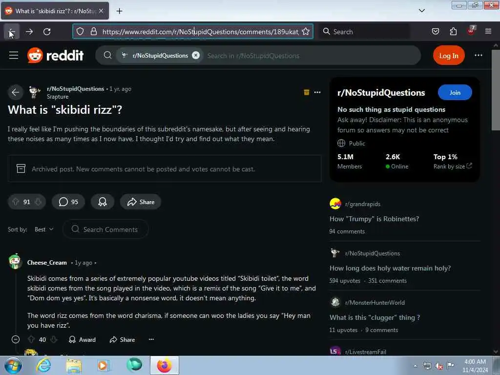Focus the browser Search box

click(365, 32)
